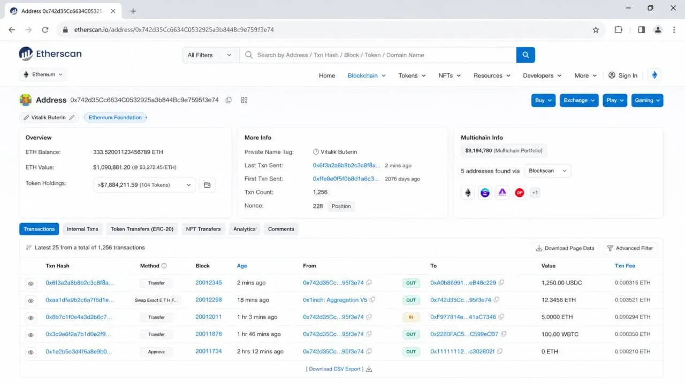
Task: Preview details for transaction 0xaa1dfe9b2c6a7f6d1e…
Action: pos(31,301)
